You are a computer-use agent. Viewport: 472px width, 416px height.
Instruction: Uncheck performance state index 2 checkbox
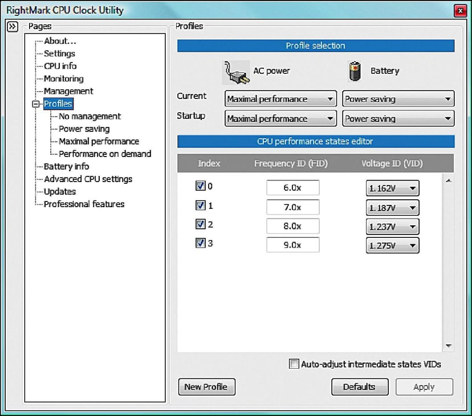coord(200,225)
